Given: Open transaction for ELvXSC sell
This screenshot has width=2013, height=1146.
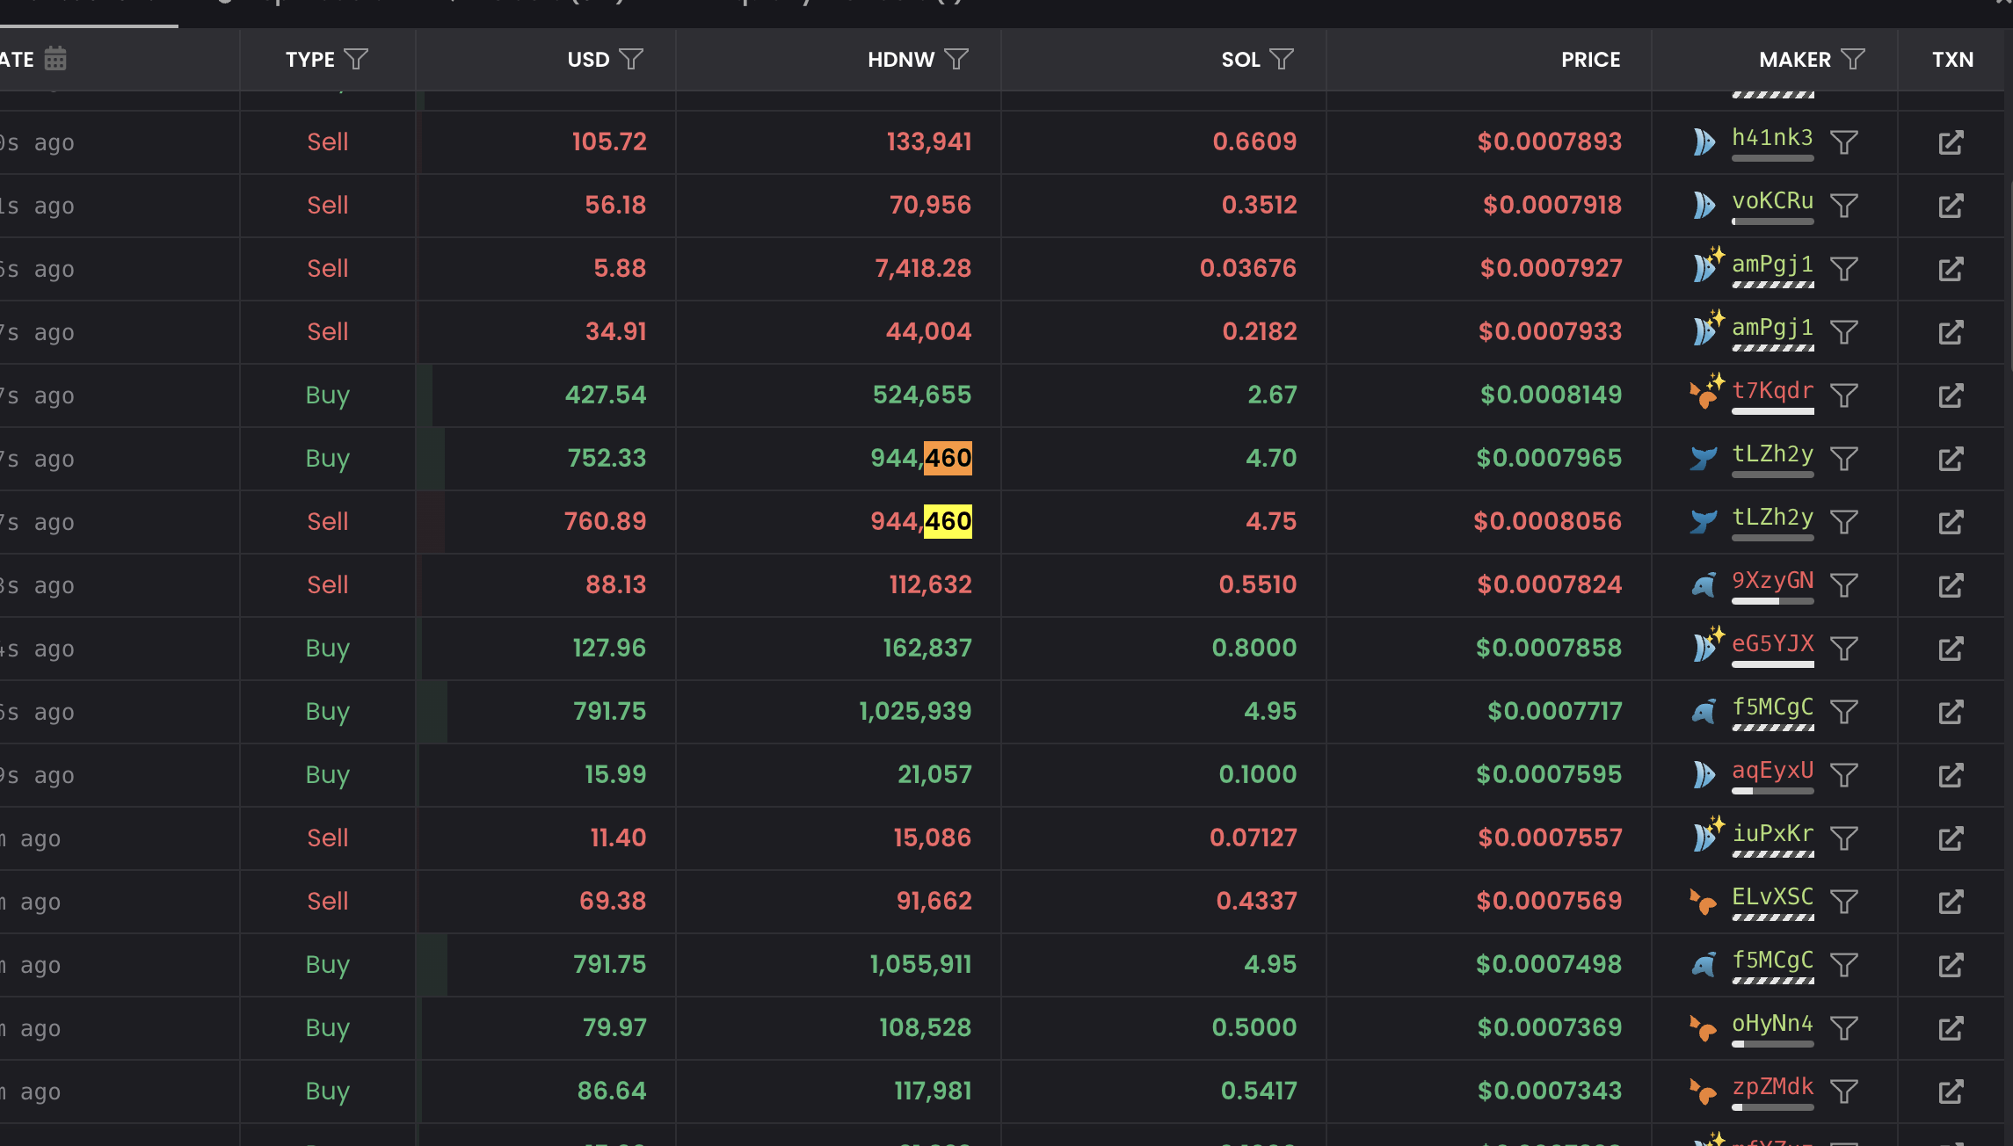Looking at the screenshot, I should (1951, 901).
